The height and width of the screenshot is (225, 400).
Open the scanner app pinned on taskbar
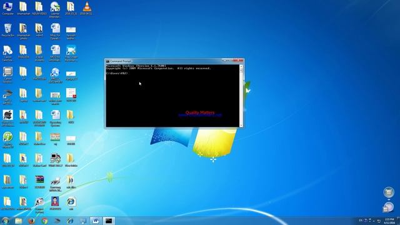pos(57,221)
